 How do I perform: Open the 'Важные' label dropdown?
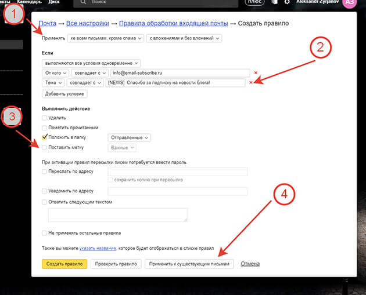122,148
